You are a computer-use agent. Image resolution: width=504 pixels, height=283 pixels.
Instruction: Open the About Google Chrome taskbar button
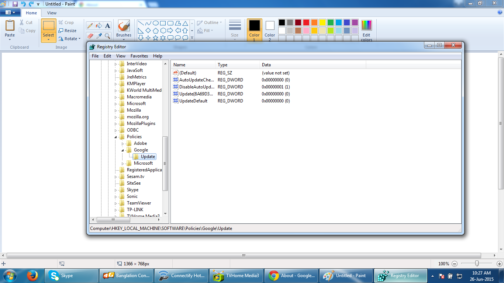pos(291,275)
